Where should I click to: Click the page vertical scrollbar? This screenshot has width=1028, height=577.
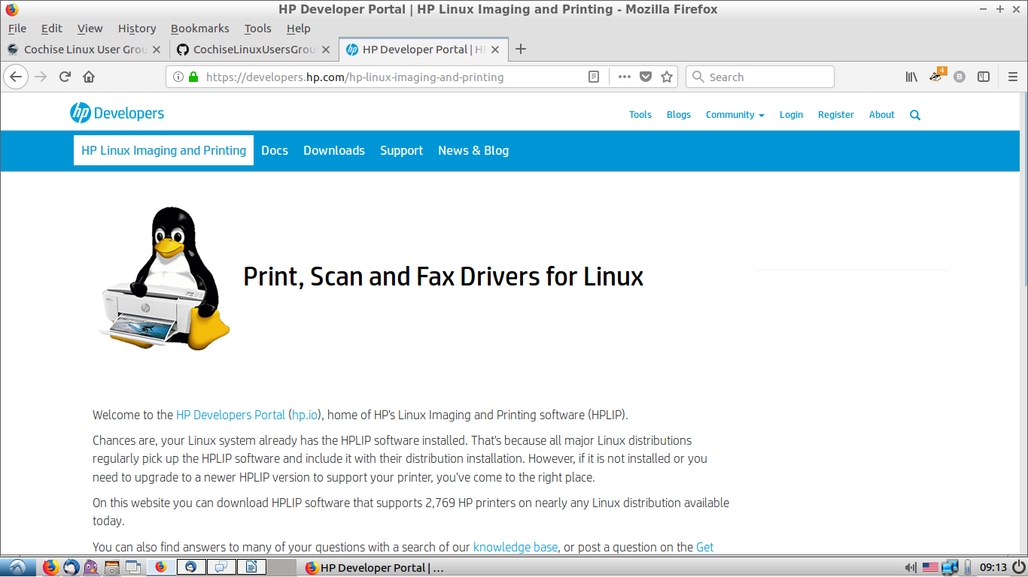pos(1024,323)
